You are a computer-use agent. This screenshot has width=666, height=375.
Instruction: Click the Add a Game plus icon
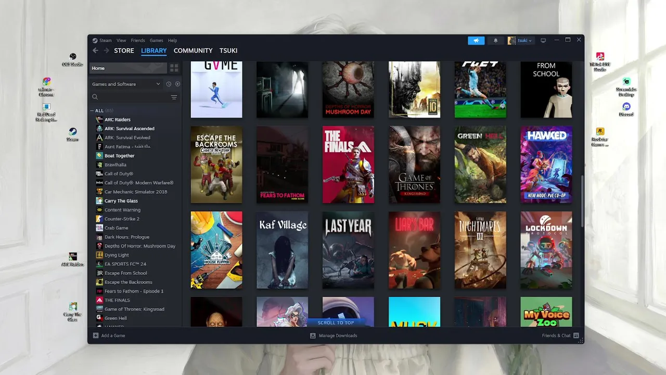[96, 335]
